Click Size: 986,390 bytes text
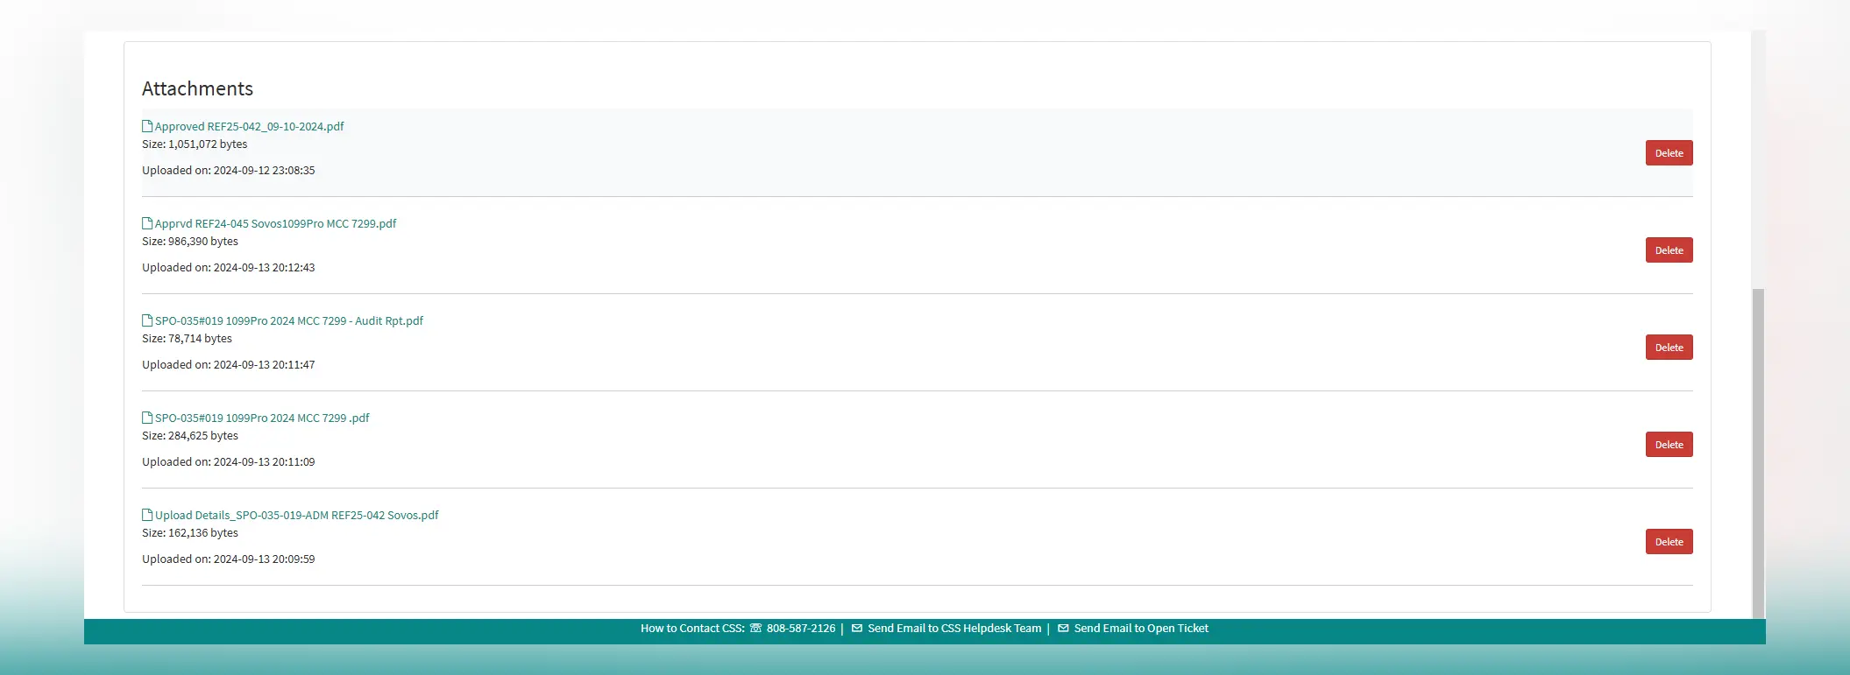This screenshot has width=1850, height=675. pos(190,242)
